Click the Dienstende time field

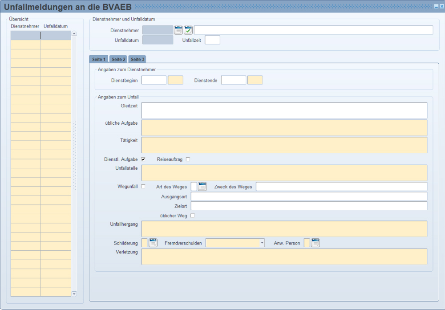[x=255, y=80]
